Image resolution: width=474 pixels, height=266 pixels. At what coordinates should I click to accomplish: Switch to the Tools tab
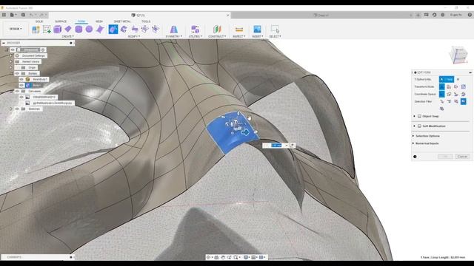(146, 21)
